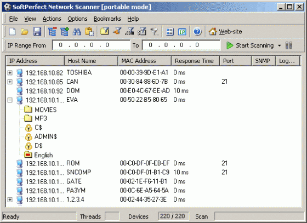Open the Actions menu
This screenshot has height=223, width=307.
52,19
